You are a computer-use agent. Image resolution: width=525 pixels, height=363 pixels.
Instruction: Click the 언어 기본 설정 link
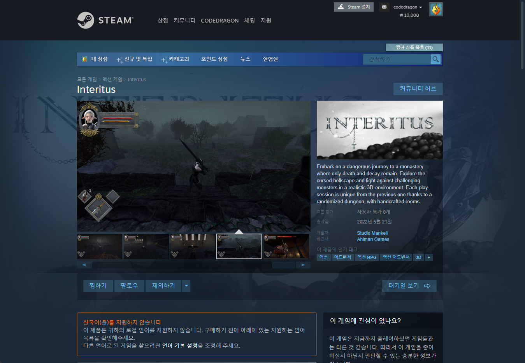coord(180,346)
